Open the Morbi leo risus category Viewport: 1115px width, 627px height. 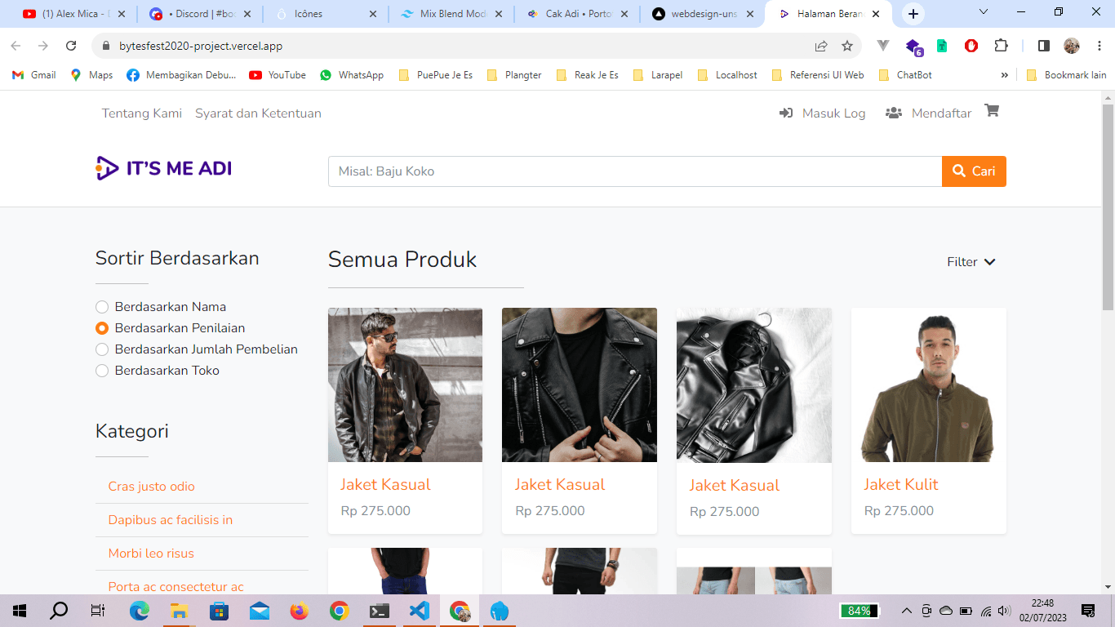[151, 554]
